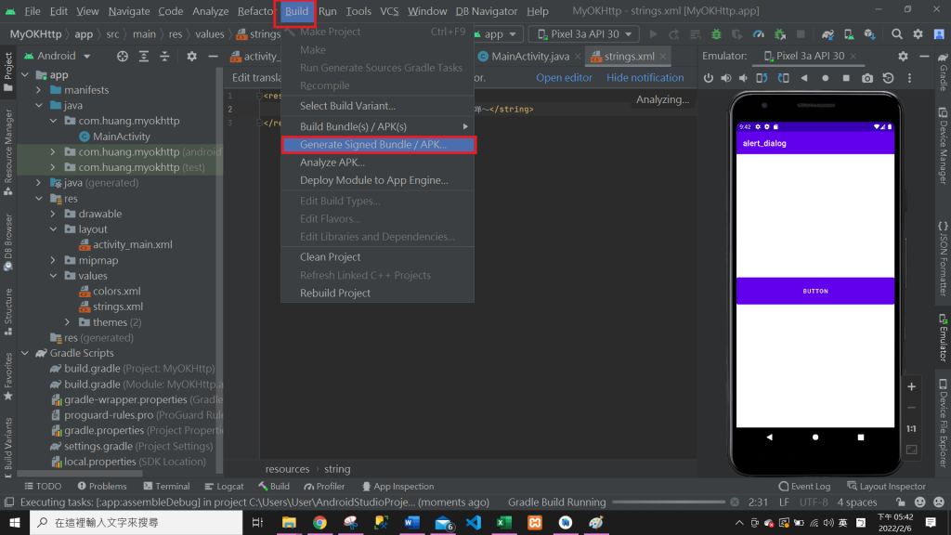Open the Android project view dropdown

tap(58, 56)
